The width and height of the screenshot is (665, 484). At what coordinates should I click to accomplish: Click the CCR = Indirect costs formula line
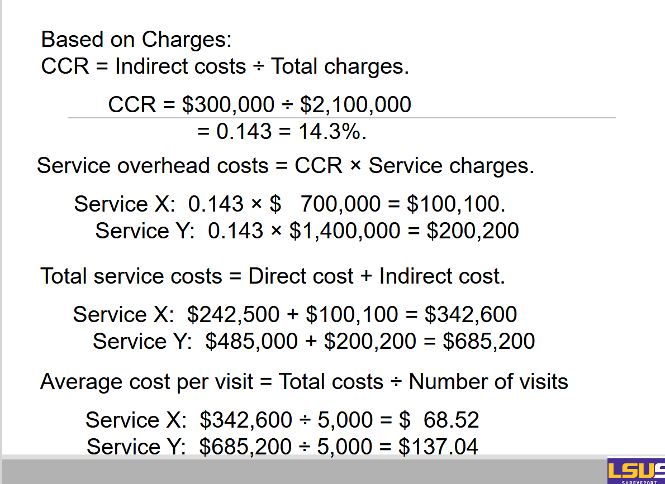tap(225, 66)
